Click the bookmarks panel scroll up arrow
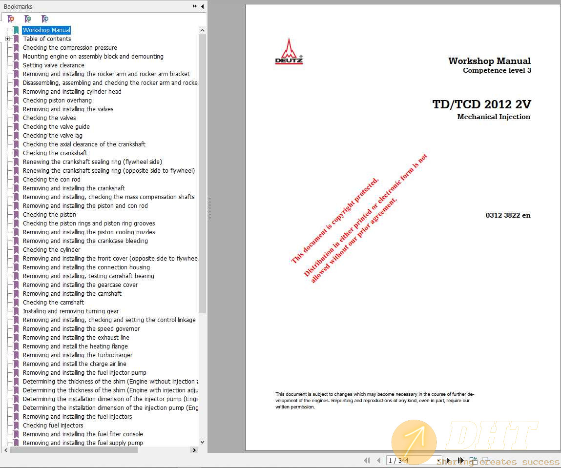 pyautogui.click(x=202, y=30)
